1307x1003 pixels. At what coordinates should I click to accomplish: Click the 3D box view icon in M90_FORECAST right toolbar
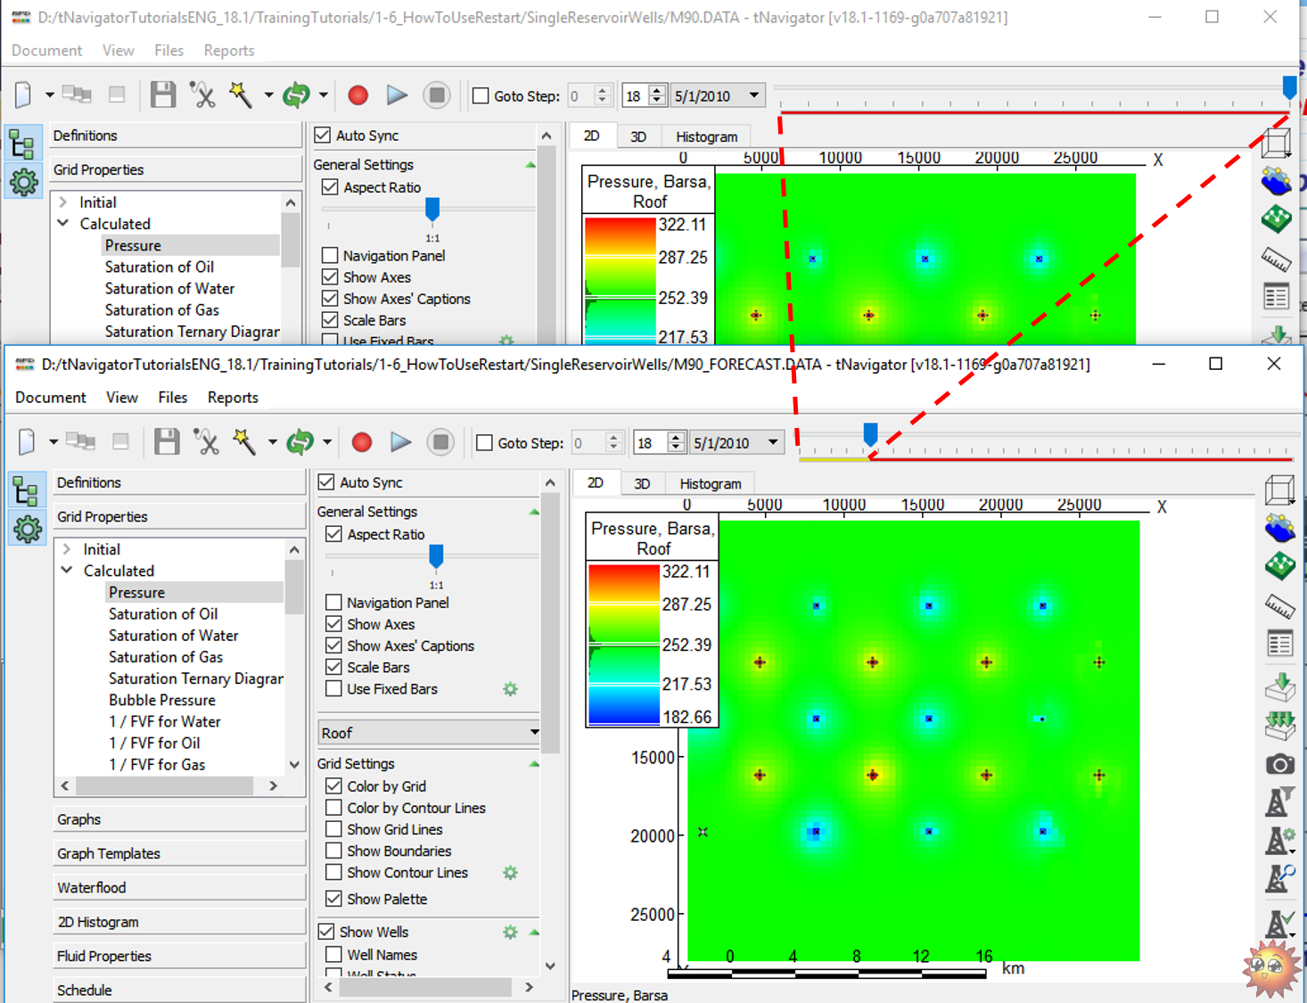[1279, 490]
